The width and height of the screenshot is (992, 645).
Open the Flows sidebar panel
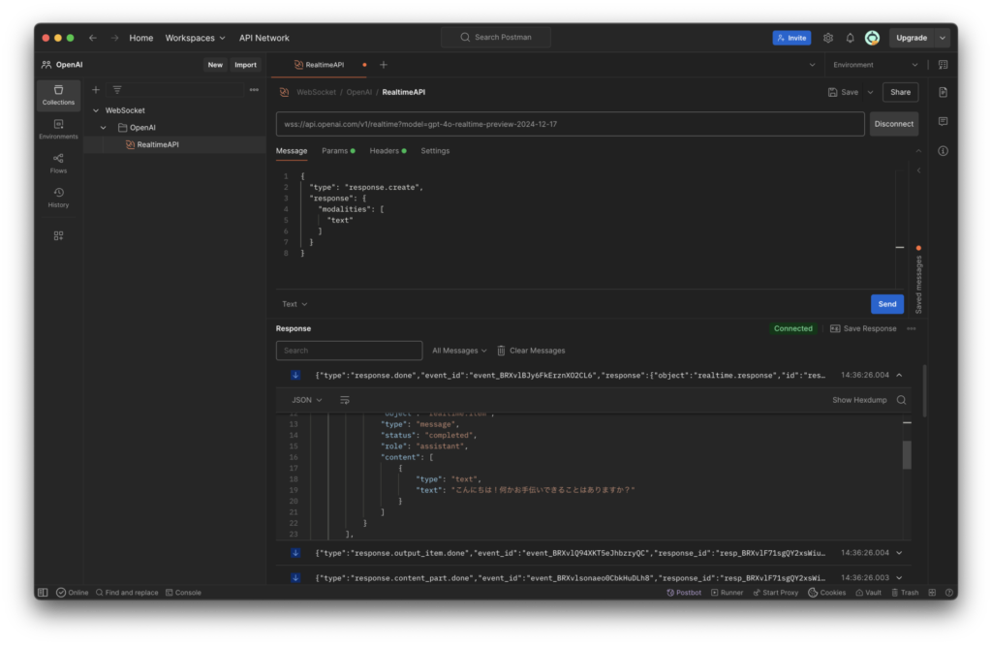(x=58, y=163)
